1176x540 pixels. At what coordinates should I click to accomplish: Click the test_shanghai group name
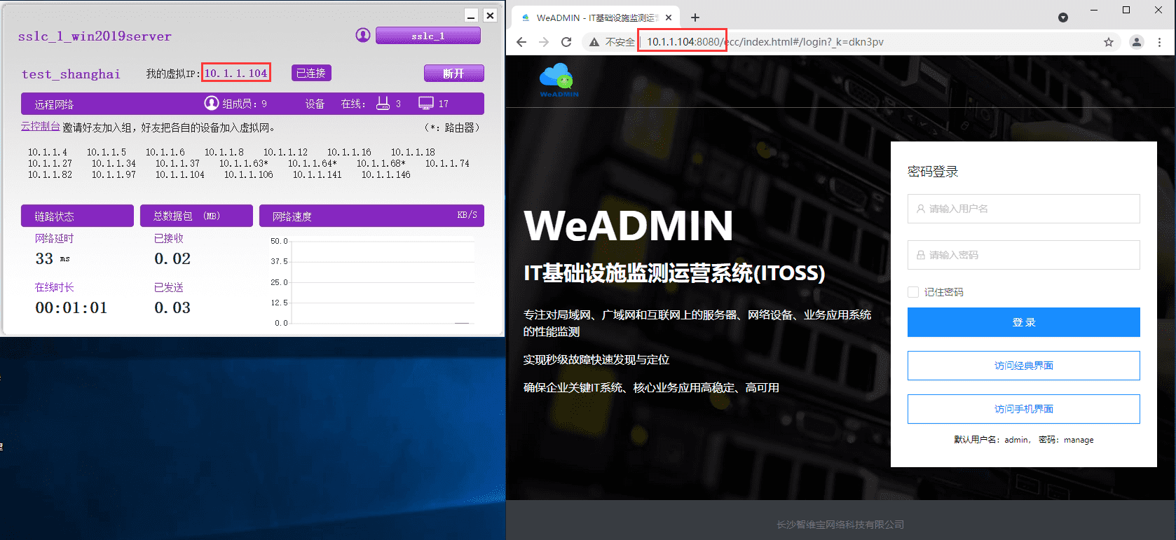point(71,74)
